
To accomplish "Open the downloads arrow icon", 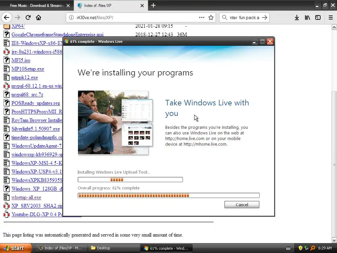I will pos(297,17).
